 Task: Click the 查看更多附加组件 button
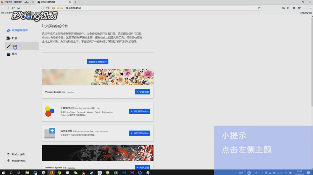(x=97, y=61)
